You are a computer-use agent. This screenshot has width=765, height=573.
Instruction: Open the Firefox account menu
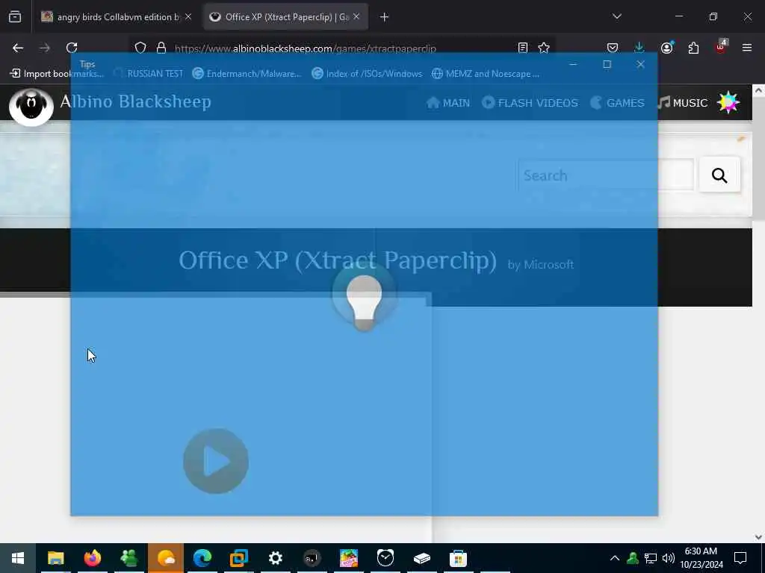coord(666,48)
